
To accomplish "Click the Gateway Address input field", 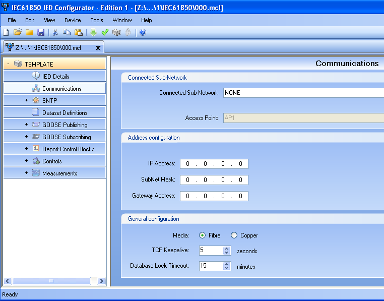I will pos(214,196).
